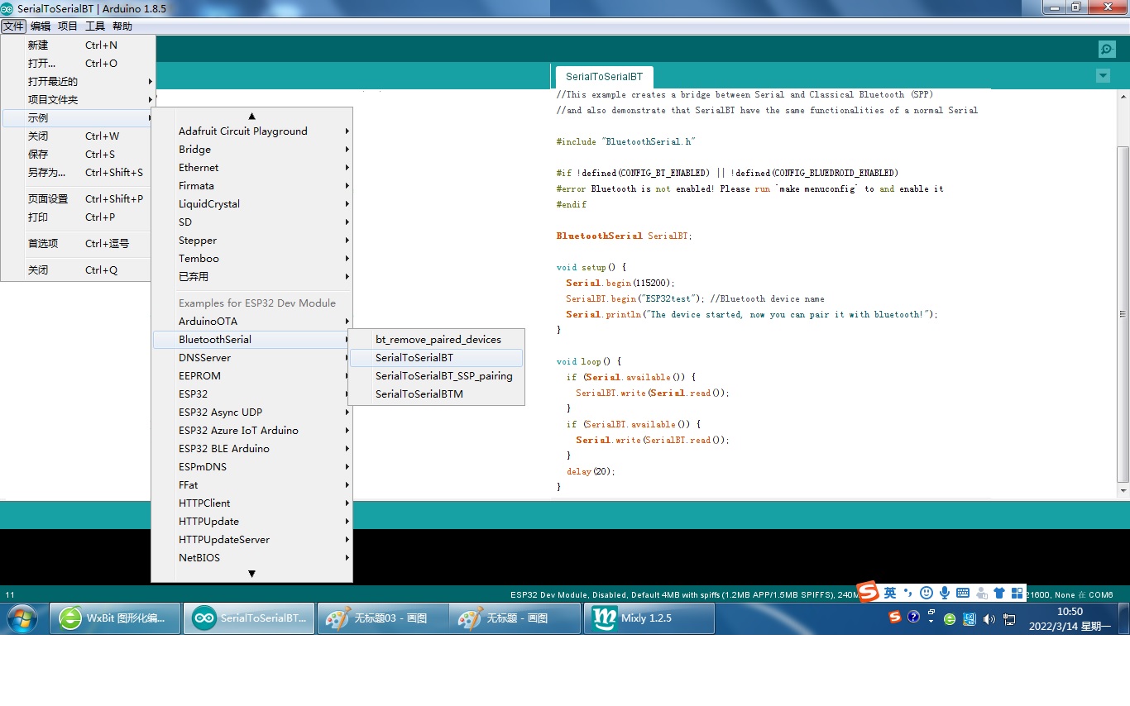Open Sogou soft keyboard icon

pyautogui.click(x=963, y=593)
